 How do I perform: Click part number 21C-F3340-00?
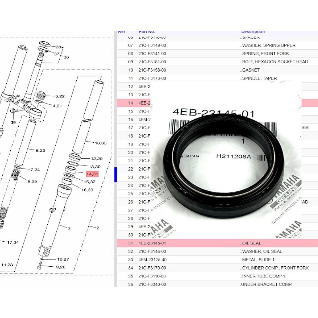pyautogui.click(x=152, y=285)
